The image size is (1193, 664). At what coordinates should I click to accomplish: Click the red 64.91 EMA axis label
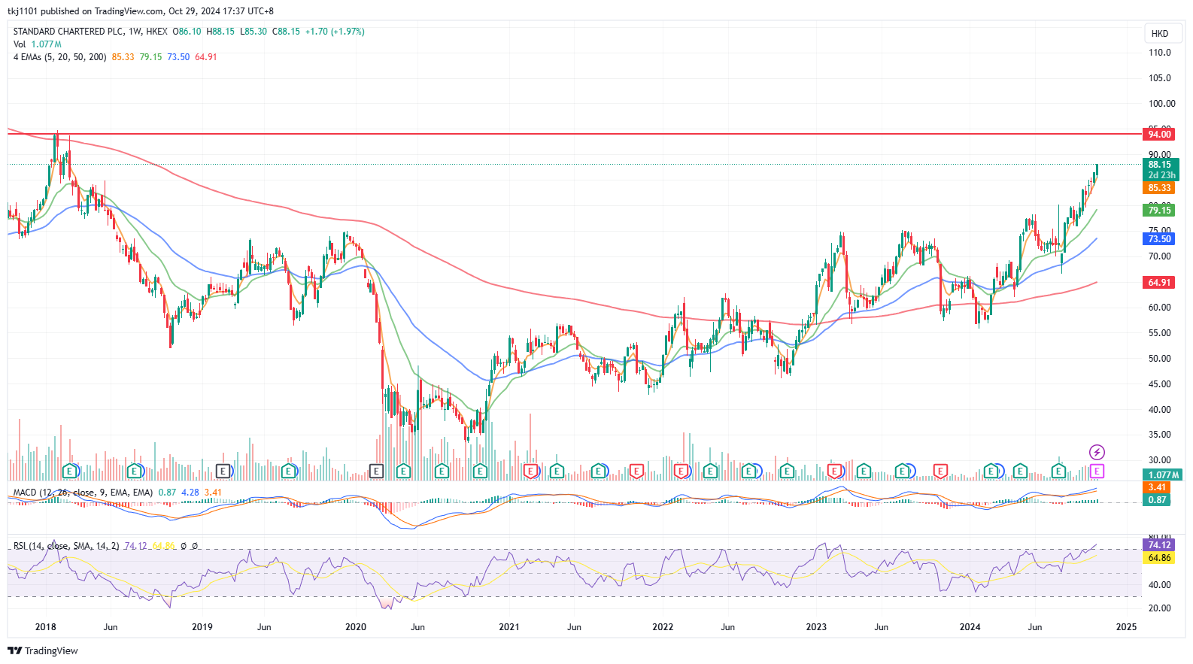1159,283
